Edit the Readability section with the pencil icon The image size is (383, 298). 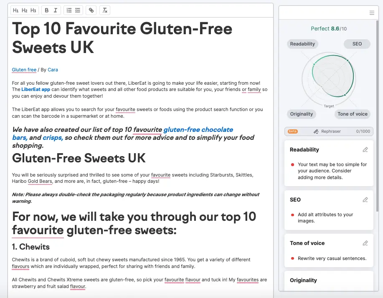click(x=365, y=150)
